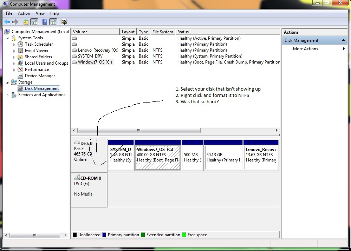
Task: Select the Task Scheduler clock icon
Action: [21, 44]
